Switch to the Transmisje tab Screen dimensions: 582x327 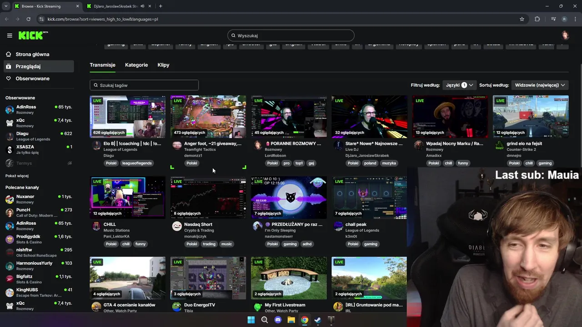[102, 65]
